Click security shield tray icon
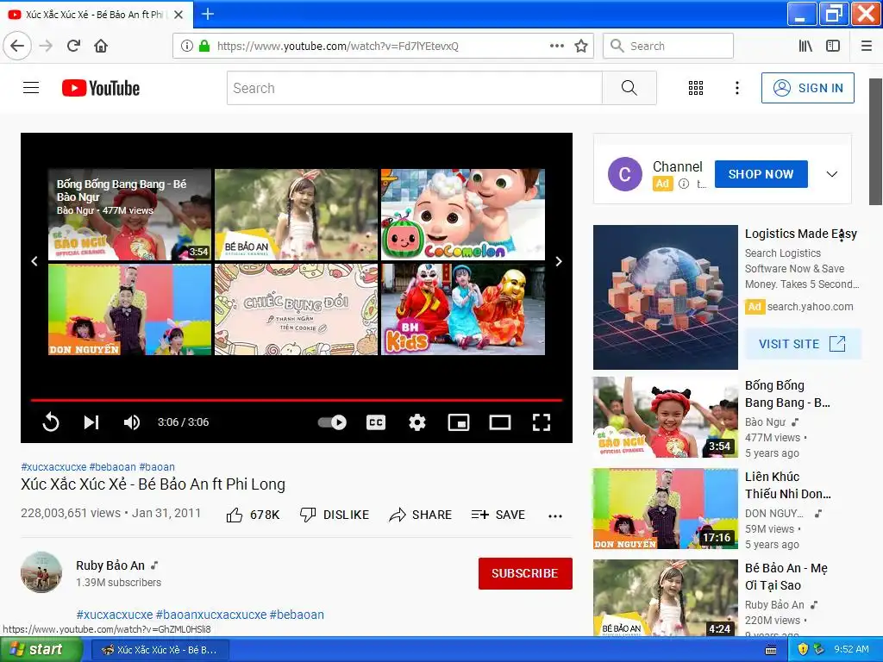 tap(804, 650)
